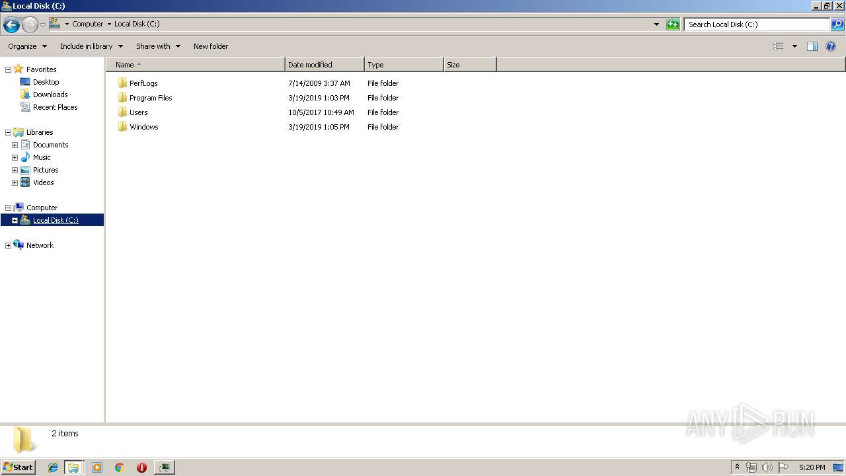Click the date 3/19/2019 1:05 PM
The image size is (846, 476).
click(x=319, y=127)
